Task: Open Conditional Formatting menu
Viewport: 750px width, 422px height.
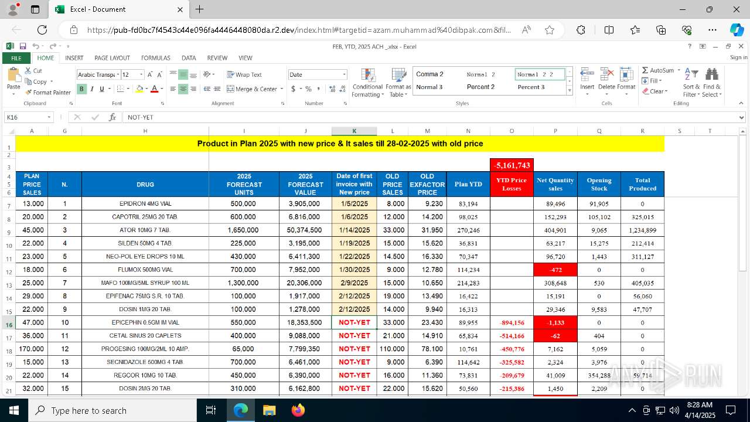Action: point(368,83)
